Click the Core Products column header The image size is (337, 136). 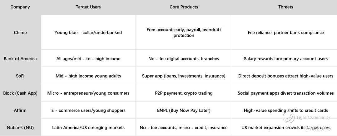coord(184,7)
